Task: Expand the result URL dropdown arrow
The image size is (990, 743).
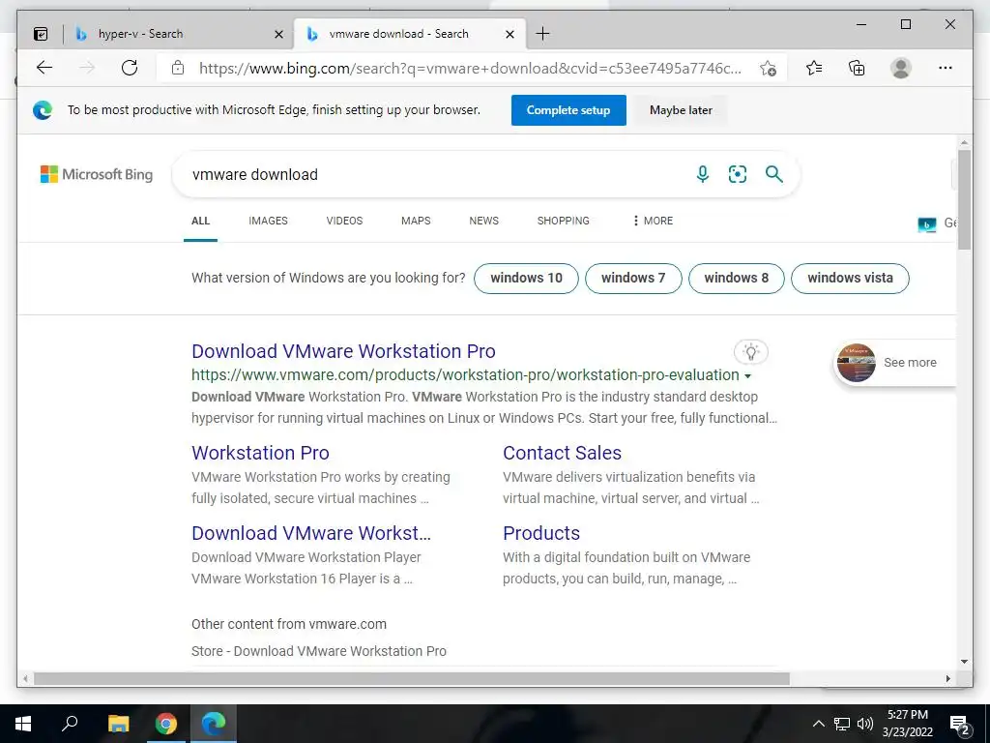Action: click(x=747, y=376)
